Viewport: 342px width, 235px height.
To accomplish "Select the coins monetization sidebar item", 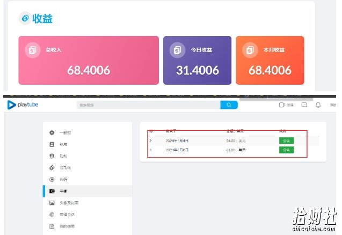I will (87, 167).
